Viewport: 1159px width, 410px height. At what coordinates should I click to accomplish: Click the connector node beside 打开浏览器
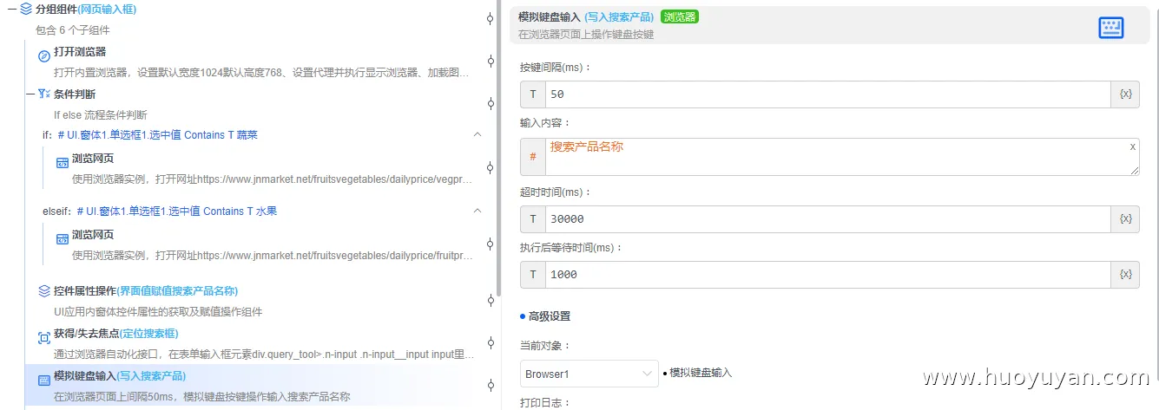(x=491, y=61)
